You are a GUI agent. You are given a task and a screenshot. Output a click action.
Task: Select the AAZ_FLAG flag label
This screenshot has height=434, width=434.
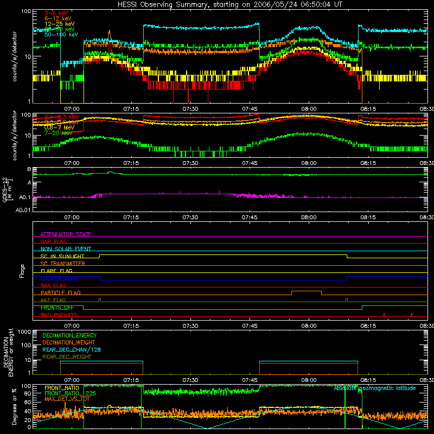pyautogui.click(x=53, y=300)
